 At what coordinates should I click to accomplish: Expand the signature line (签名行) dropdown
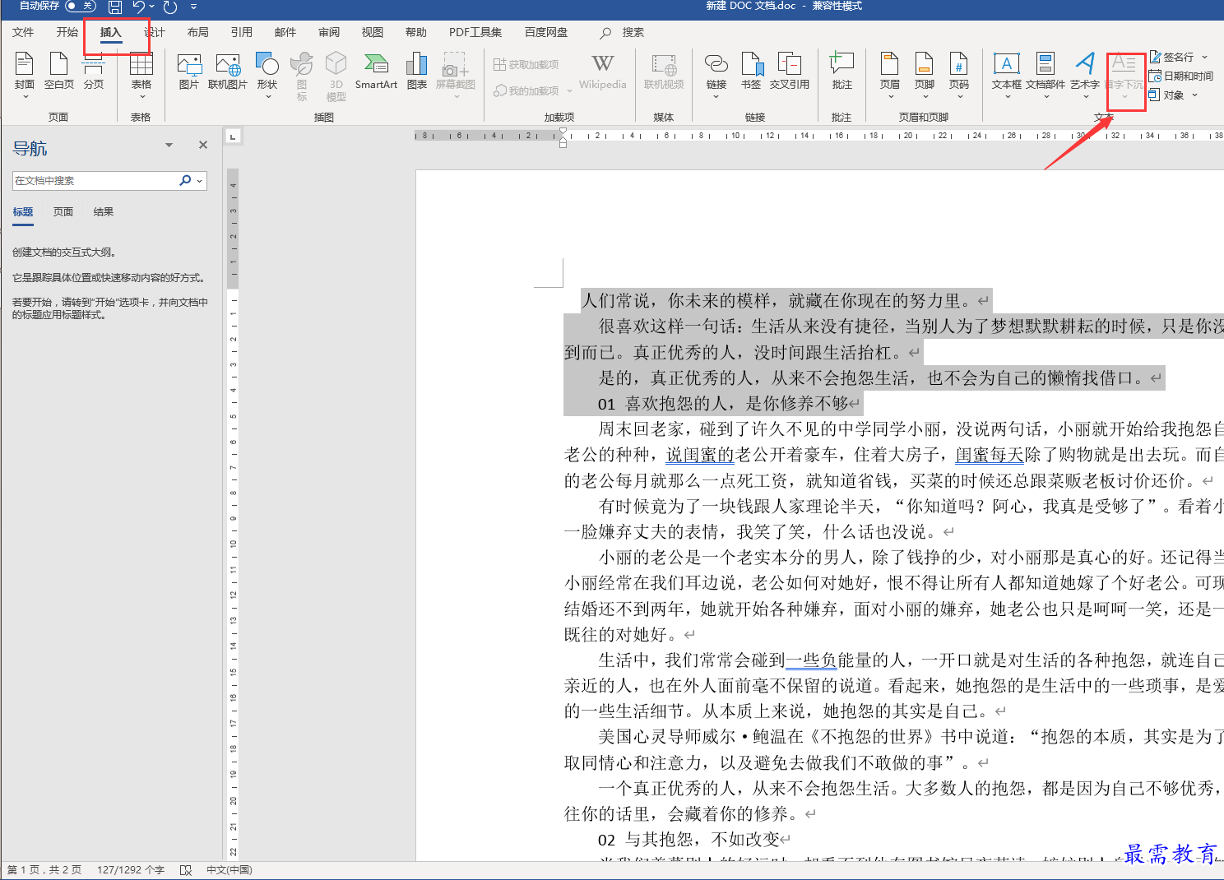coord(1205,57)
